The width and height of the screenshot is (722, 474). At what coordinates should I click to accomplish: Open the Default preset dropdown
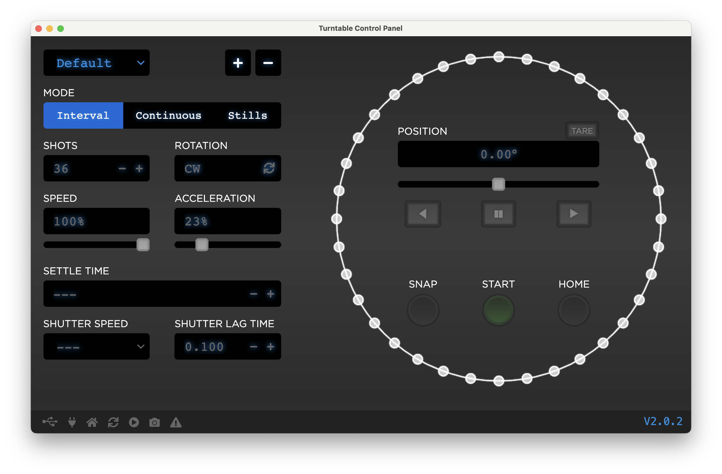point(97,63)
